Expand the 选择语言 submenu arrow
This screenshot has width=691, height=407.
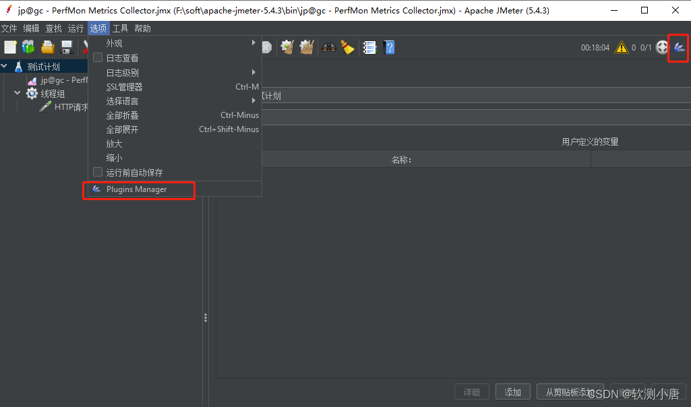tap(253, 100)
